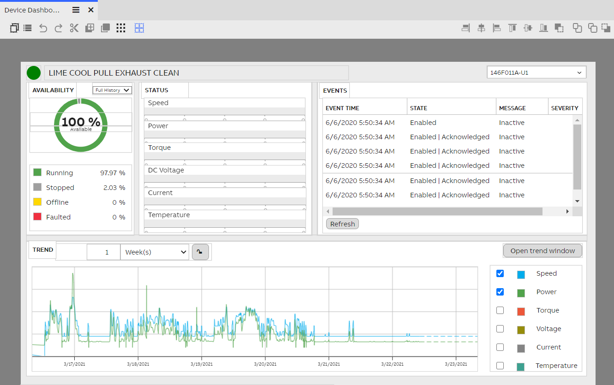Open the 146F011A-U1 device selector dropdown

tap(536, 72)
